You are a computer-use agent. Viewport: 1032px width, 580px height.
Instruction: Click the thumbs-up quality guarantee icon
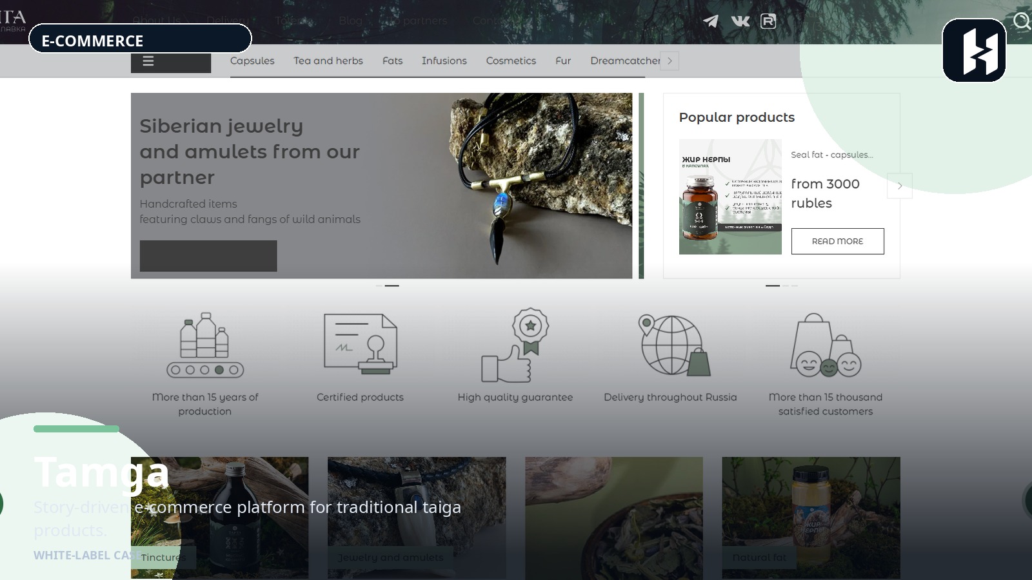point(515,345)
